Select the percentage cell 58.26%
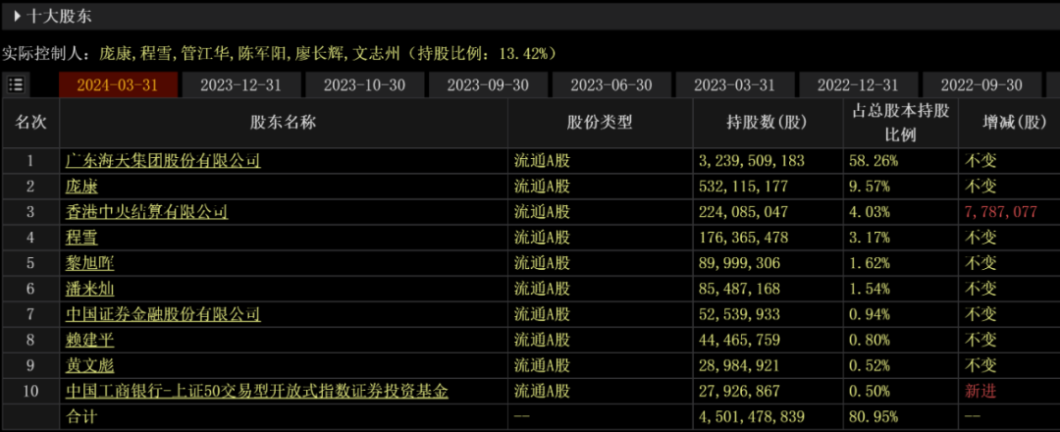This screenshot has height=432, width=1060. (x=874, y=161)
